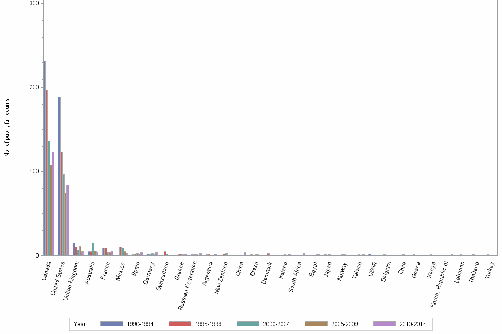Select the Canada axis label
Screen dimensions: 502x334
coord(46,271)
